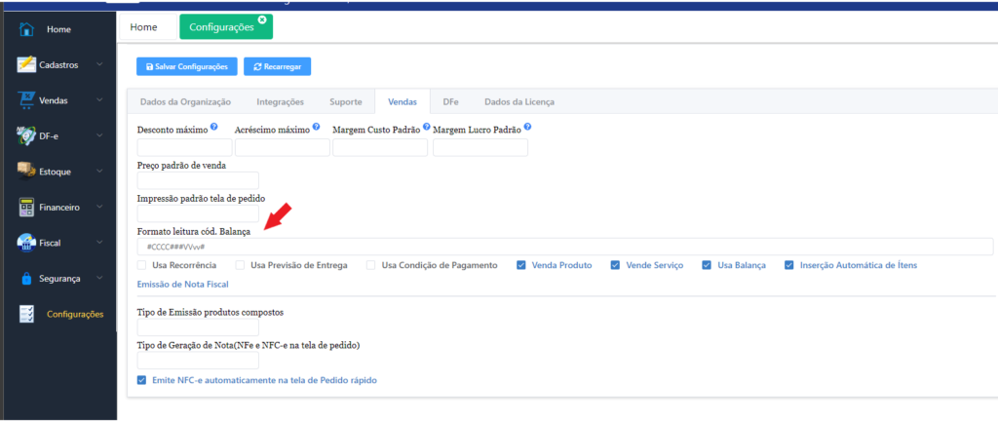
Task: Click the Salvar Configurações button
Action: pos(187,66)
